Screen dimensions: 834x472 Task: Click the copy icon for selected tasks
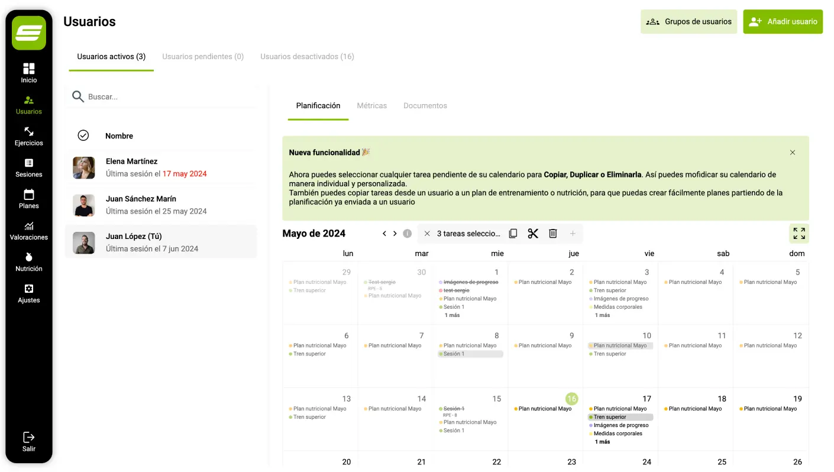(x=513, y=234)
